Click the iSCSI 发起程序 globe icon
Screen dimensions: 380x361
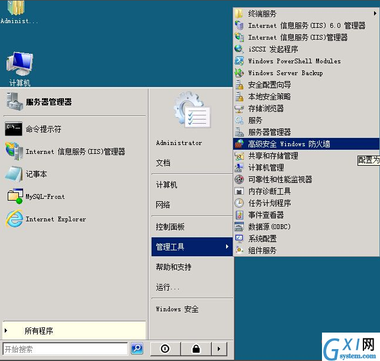[x=239, y=49]
